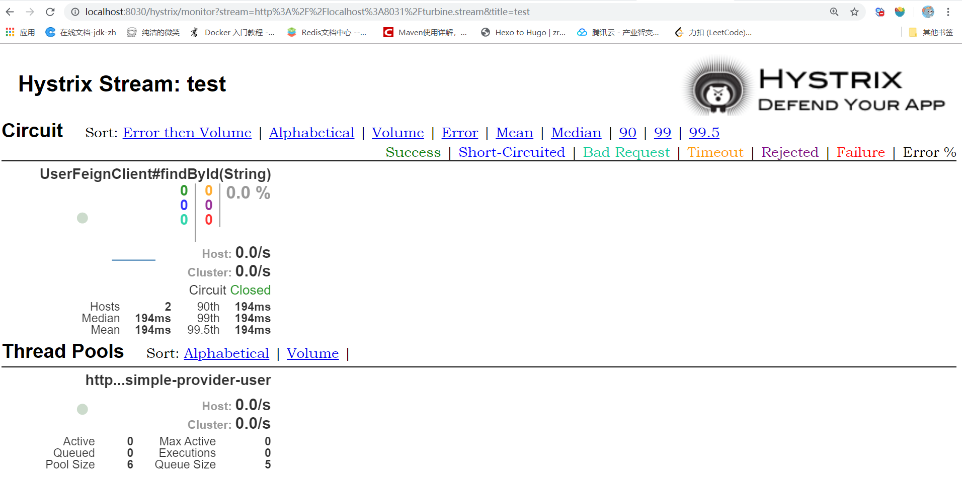The image size is (962, 477).
Task: Open the apps grid bookmark icon
Action: tap(10, 32)
